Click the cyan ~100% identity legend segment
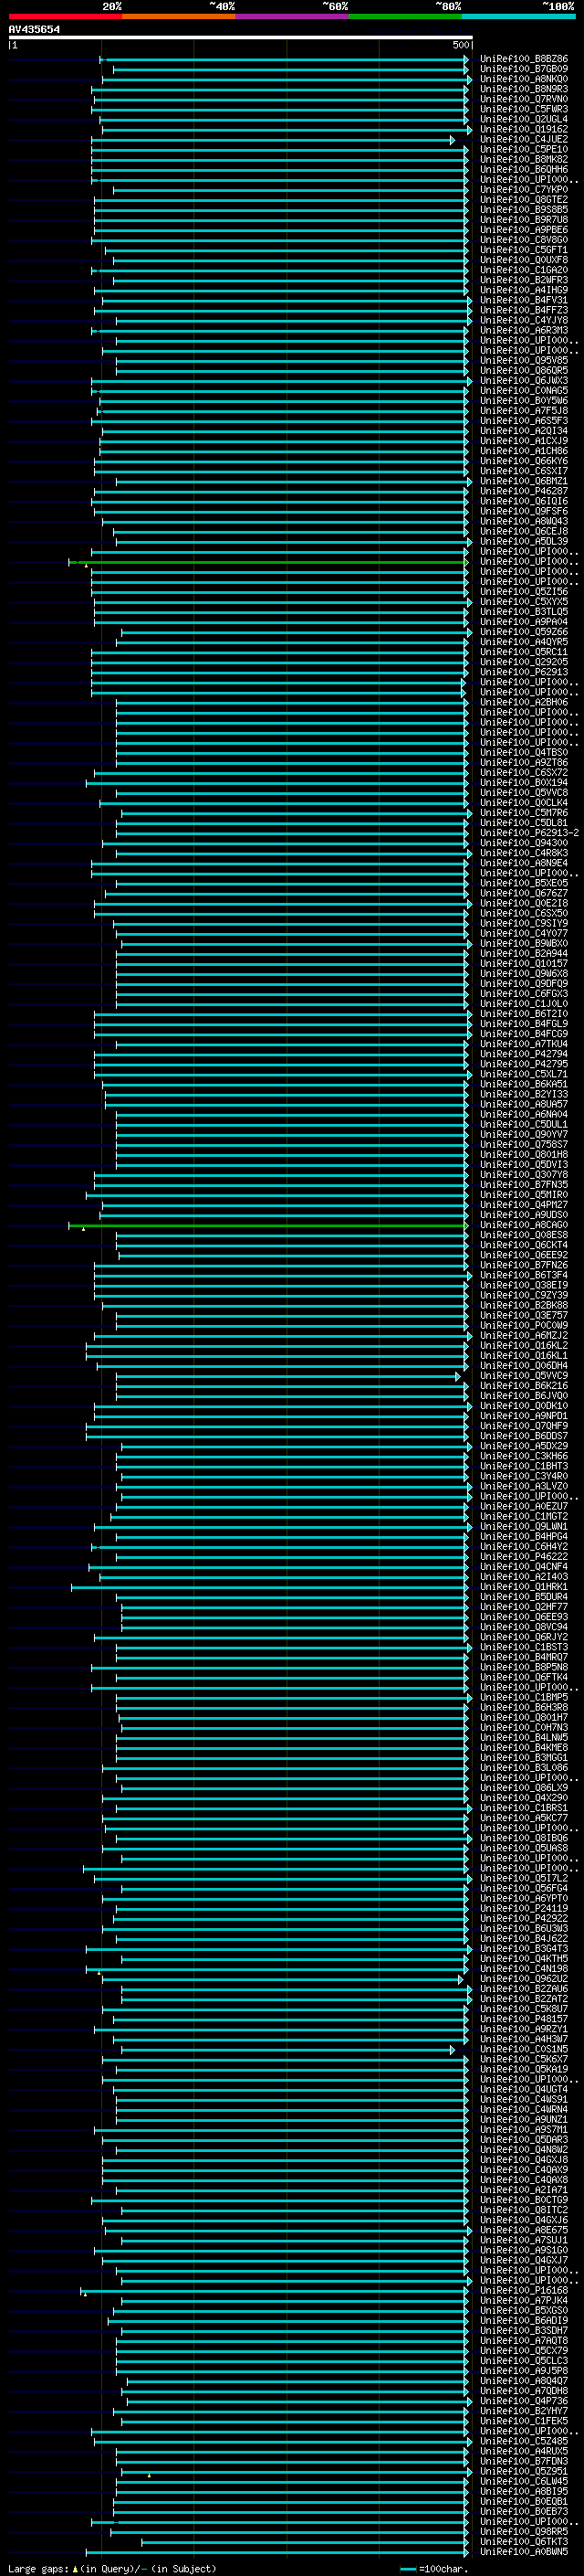 pos(517,16)
